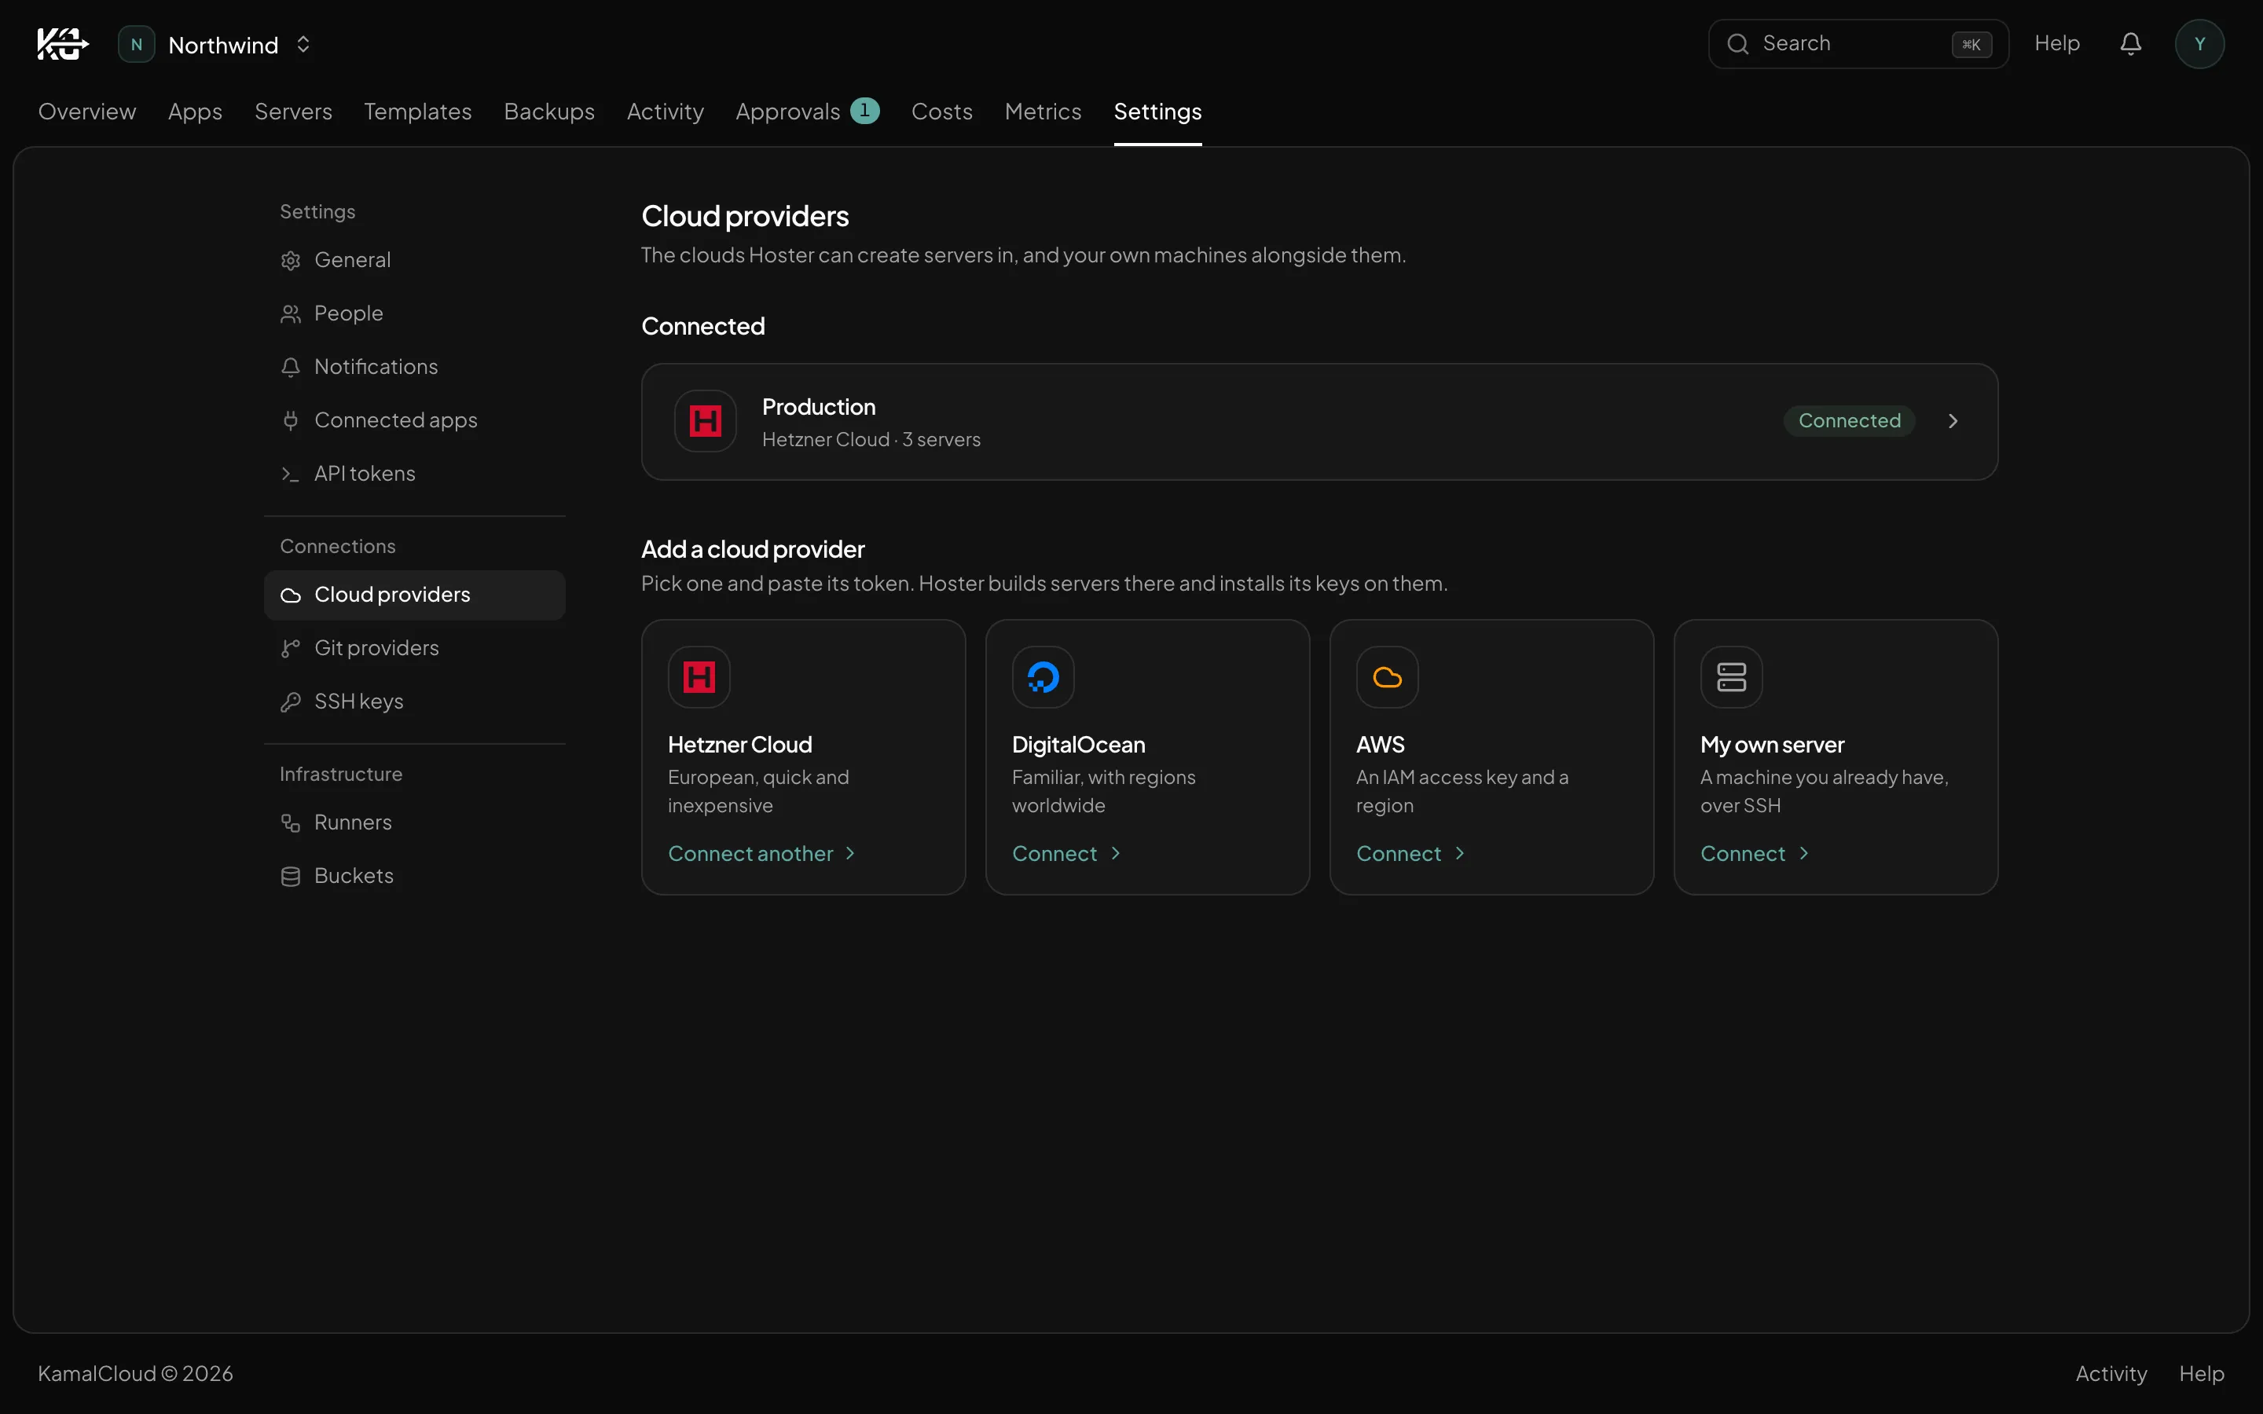Click the search magnifier icon
The height and width of the screenshot is (1414, 2263).
pyautogui.click(x=1737, y=44)
